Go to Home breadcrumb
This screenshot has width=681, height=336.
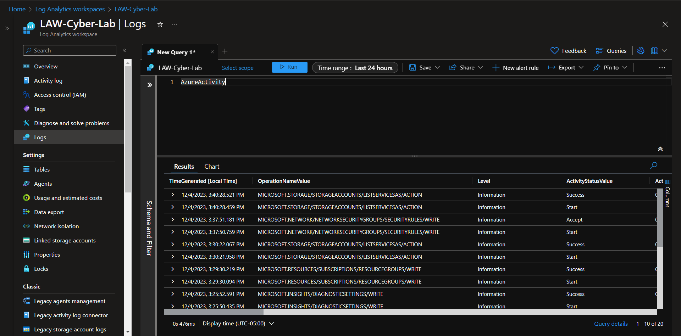tap(17, 9)
